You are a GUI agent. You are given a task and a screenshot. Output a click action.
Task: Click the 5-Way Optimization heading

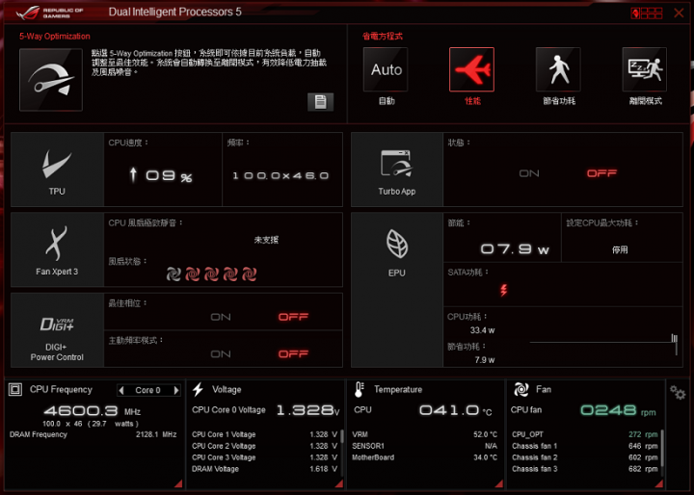point(55,37)
